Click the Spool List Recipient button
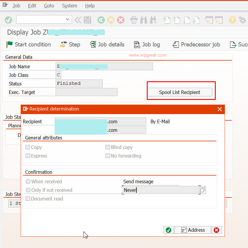Viewport: 248px width, 248px height. click(180, 92)
